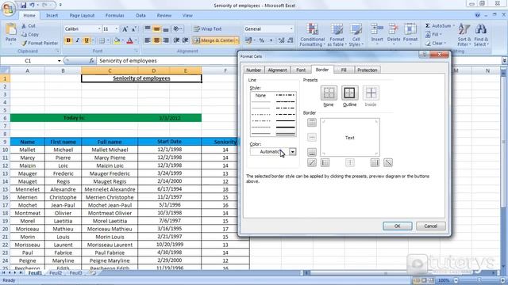Open Find & Select menu
Viewport: 508px width, 285px height.
(481, 35)
